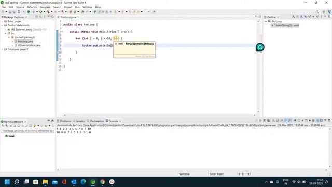Image resolution: width=332 pixels, height=187 pixels.
Task: Select the local item in Boot Dashboard
Action: coord(9,136)
